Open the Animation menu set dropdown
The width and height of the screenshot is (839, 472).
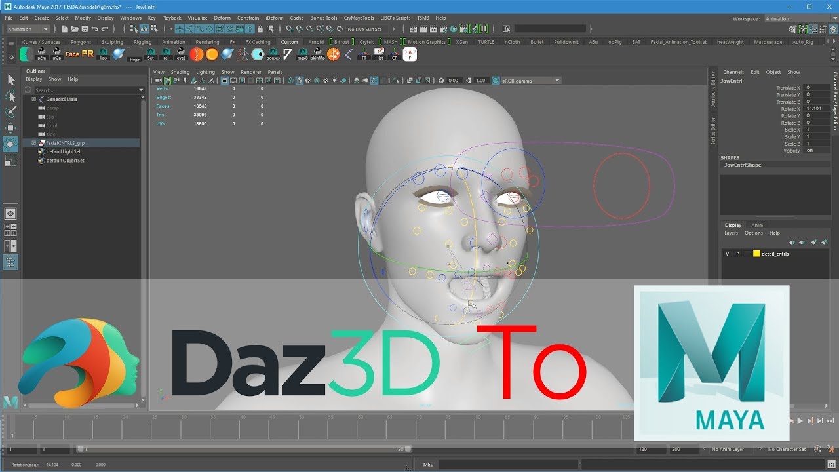27,29
